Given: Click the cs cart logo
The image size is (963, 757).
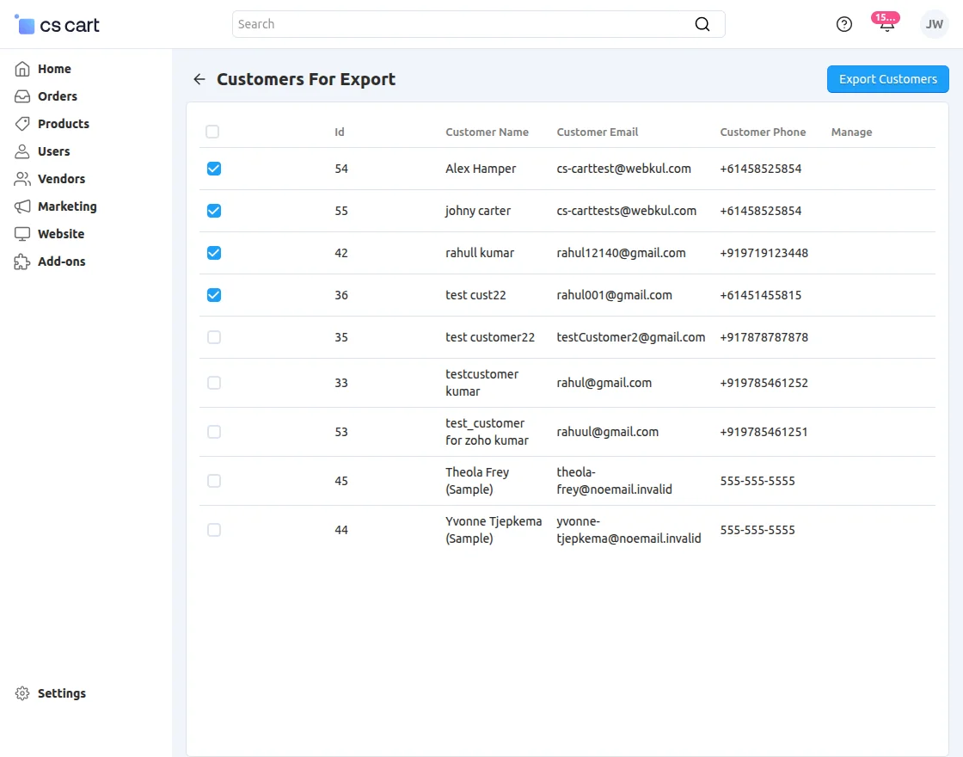Looking at the screenshot, I should coord(56,24).
